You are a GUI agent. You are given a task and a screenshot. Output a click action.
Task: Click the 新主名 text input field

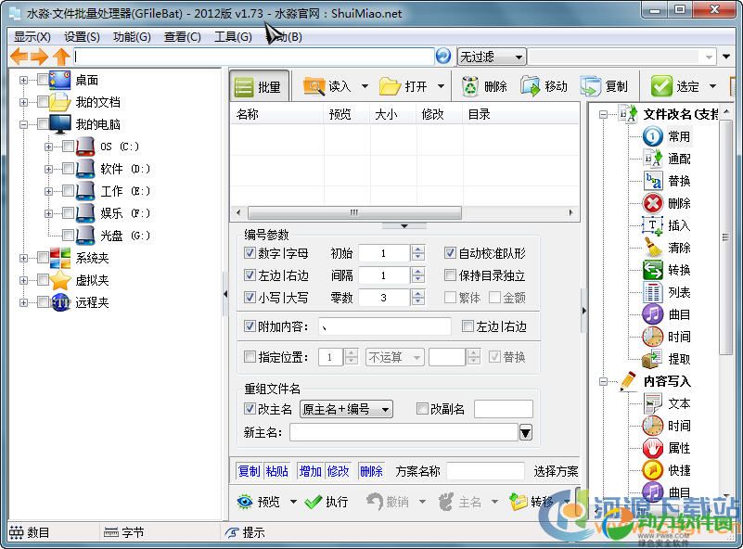pos(403,432)
